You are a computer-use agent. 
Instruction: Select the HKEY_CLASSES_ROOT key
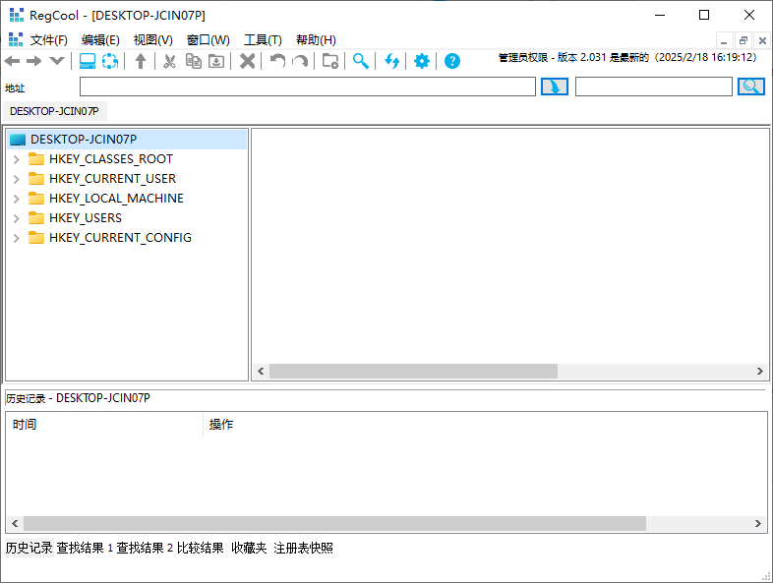click(111, 159)
